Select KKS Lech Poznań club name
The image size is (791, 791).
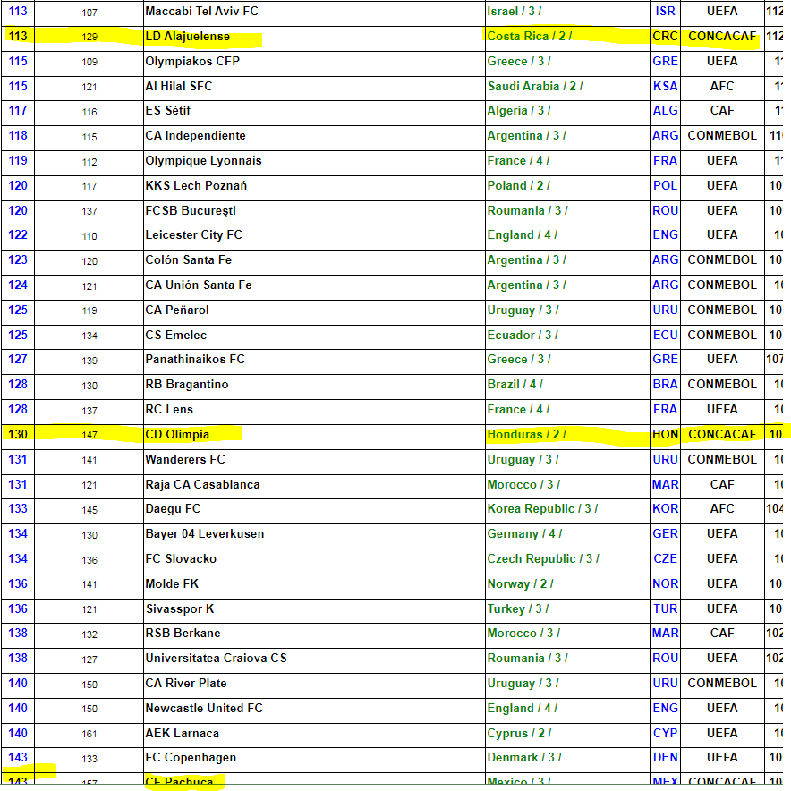click(196, 185)
